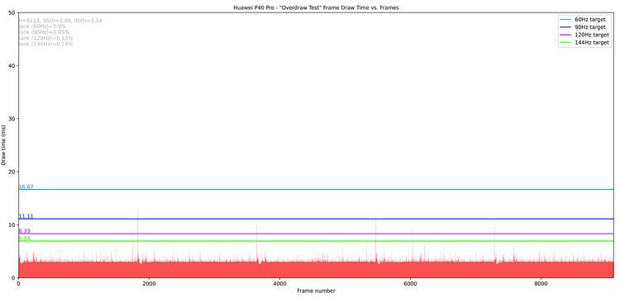Select the 144Hz target legend entry
This screenshot has height=298, width=620.
[x=584, y=43]
